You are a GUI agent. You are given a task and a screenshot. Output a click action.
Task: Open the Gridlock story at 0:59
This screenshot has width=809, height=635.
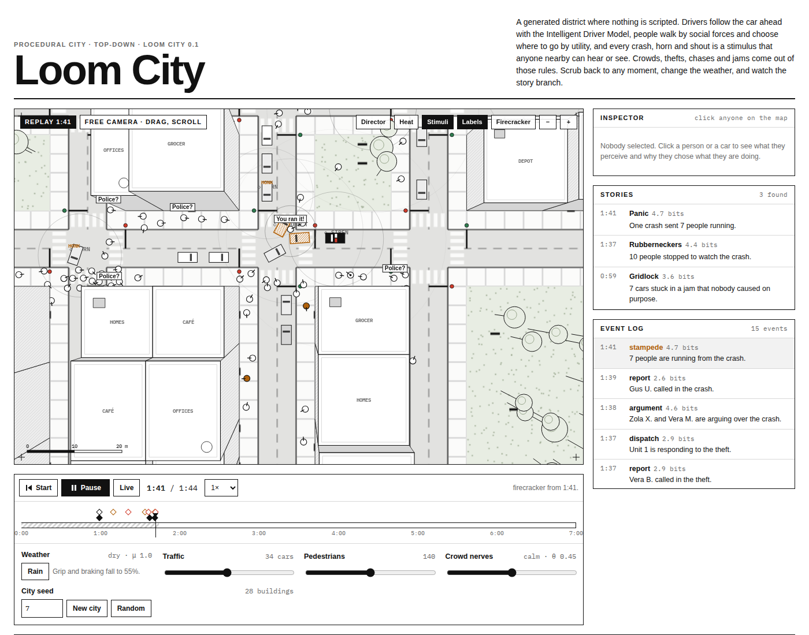tap(694, 287)
